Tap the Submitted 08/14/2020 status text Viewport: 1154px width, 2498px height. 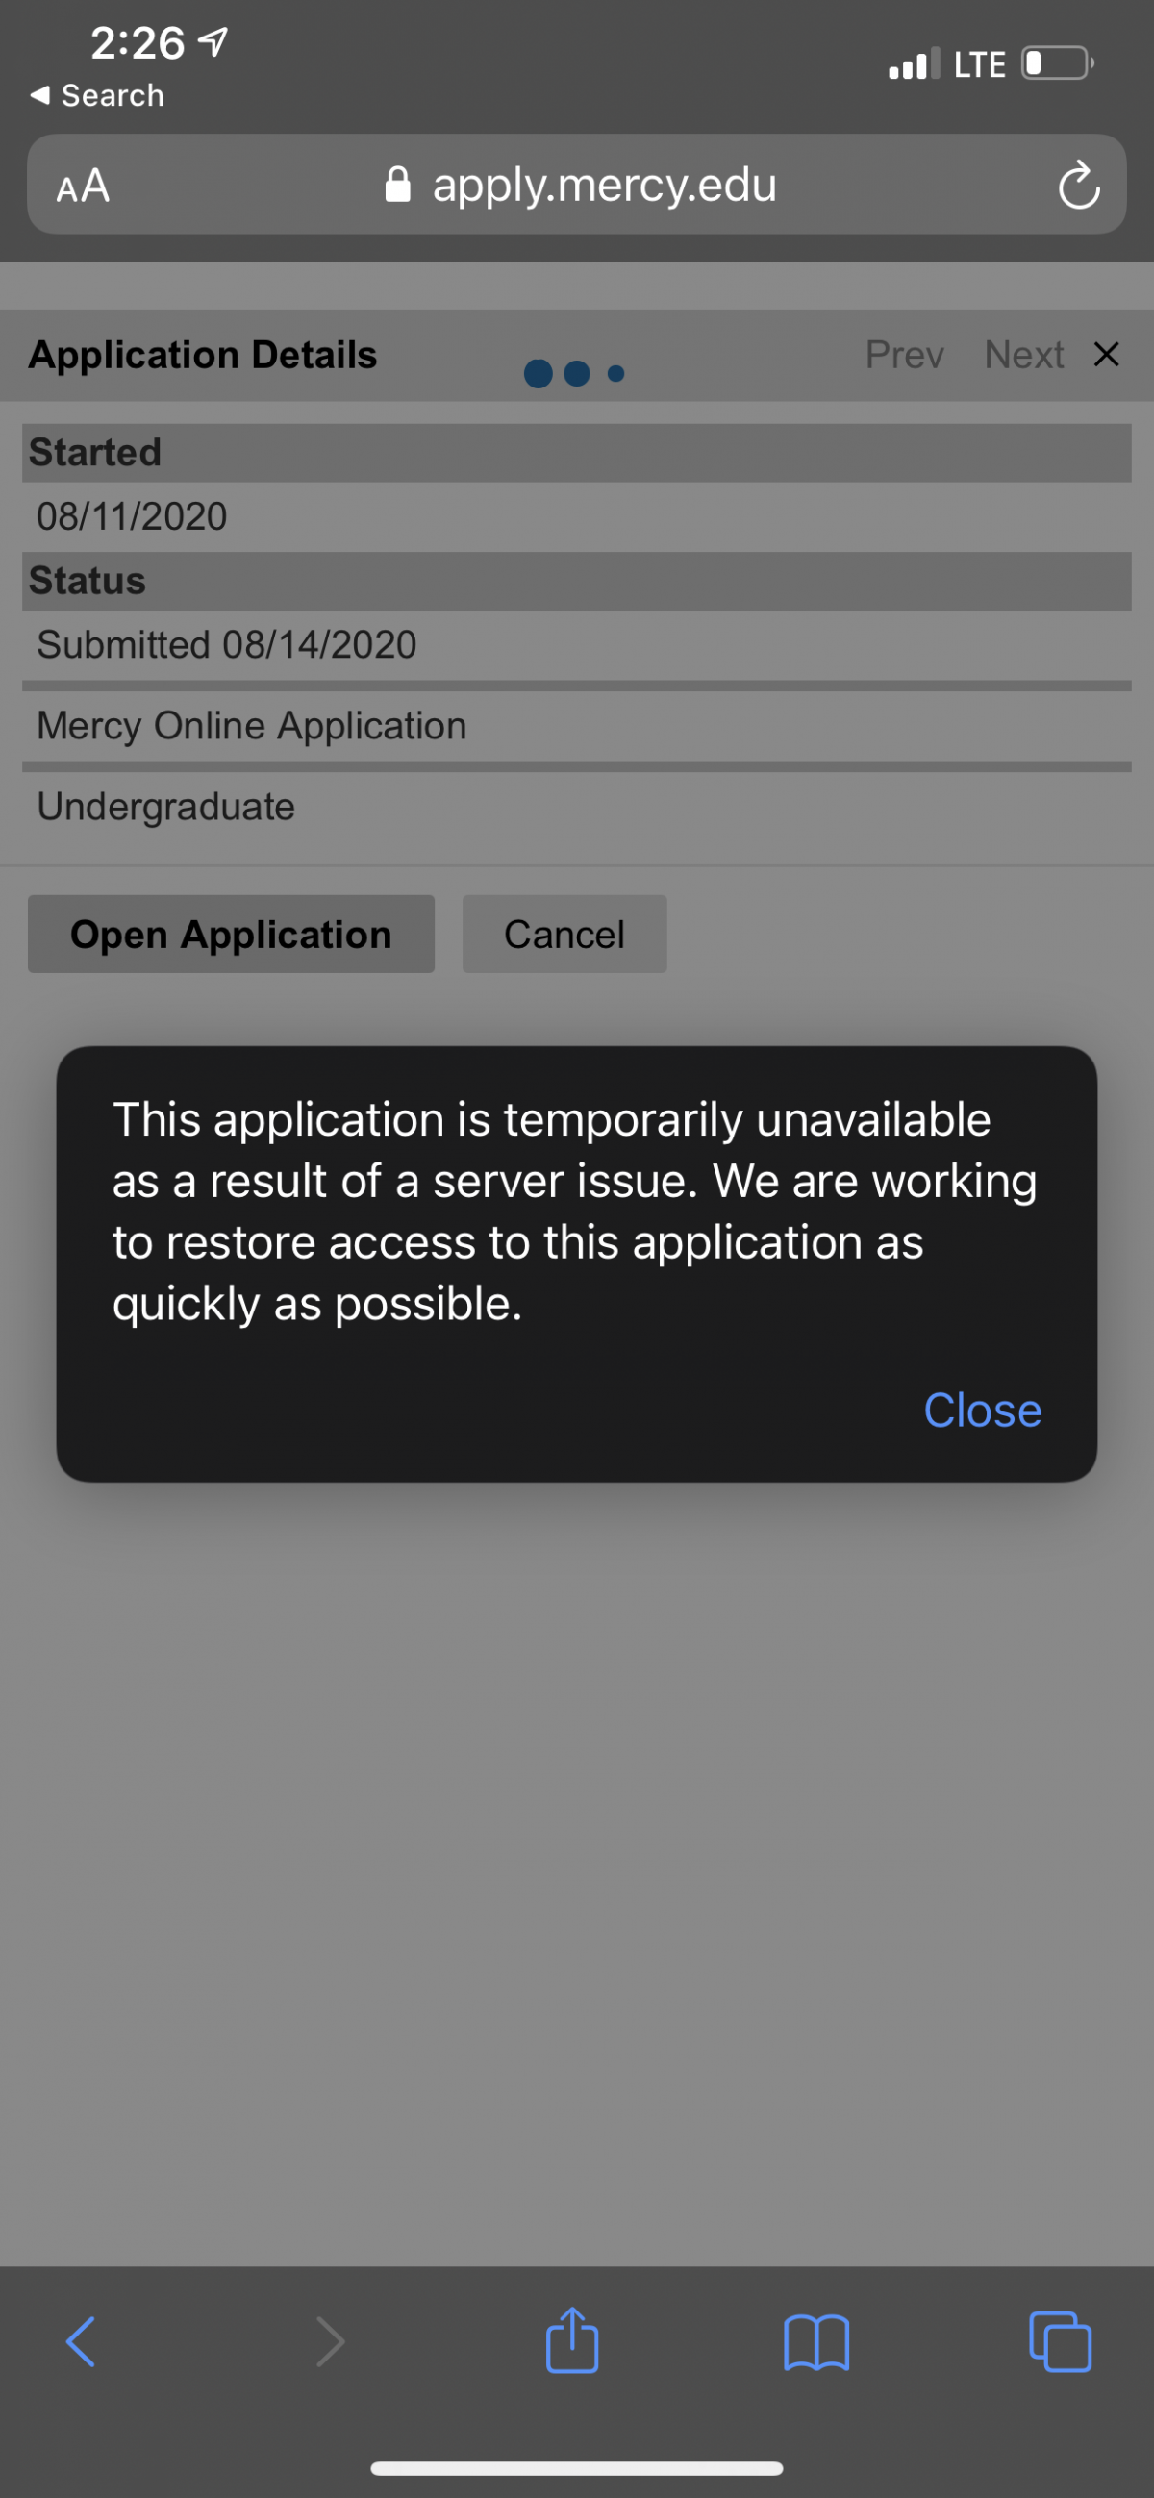(227, 645)
